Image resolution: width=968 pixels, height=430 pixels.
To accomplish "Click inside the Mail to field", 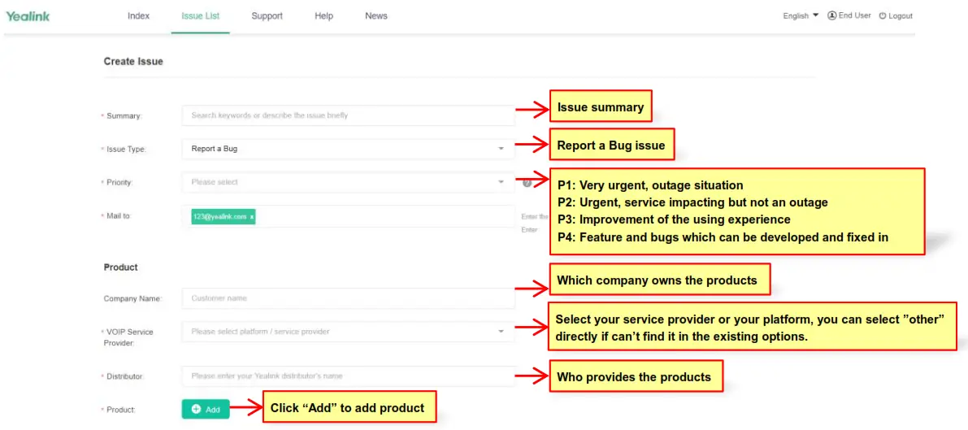I will click(x=382, y=216).
